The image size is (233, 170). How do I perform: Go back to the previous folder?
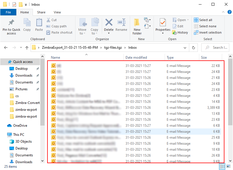coord(6,48)
